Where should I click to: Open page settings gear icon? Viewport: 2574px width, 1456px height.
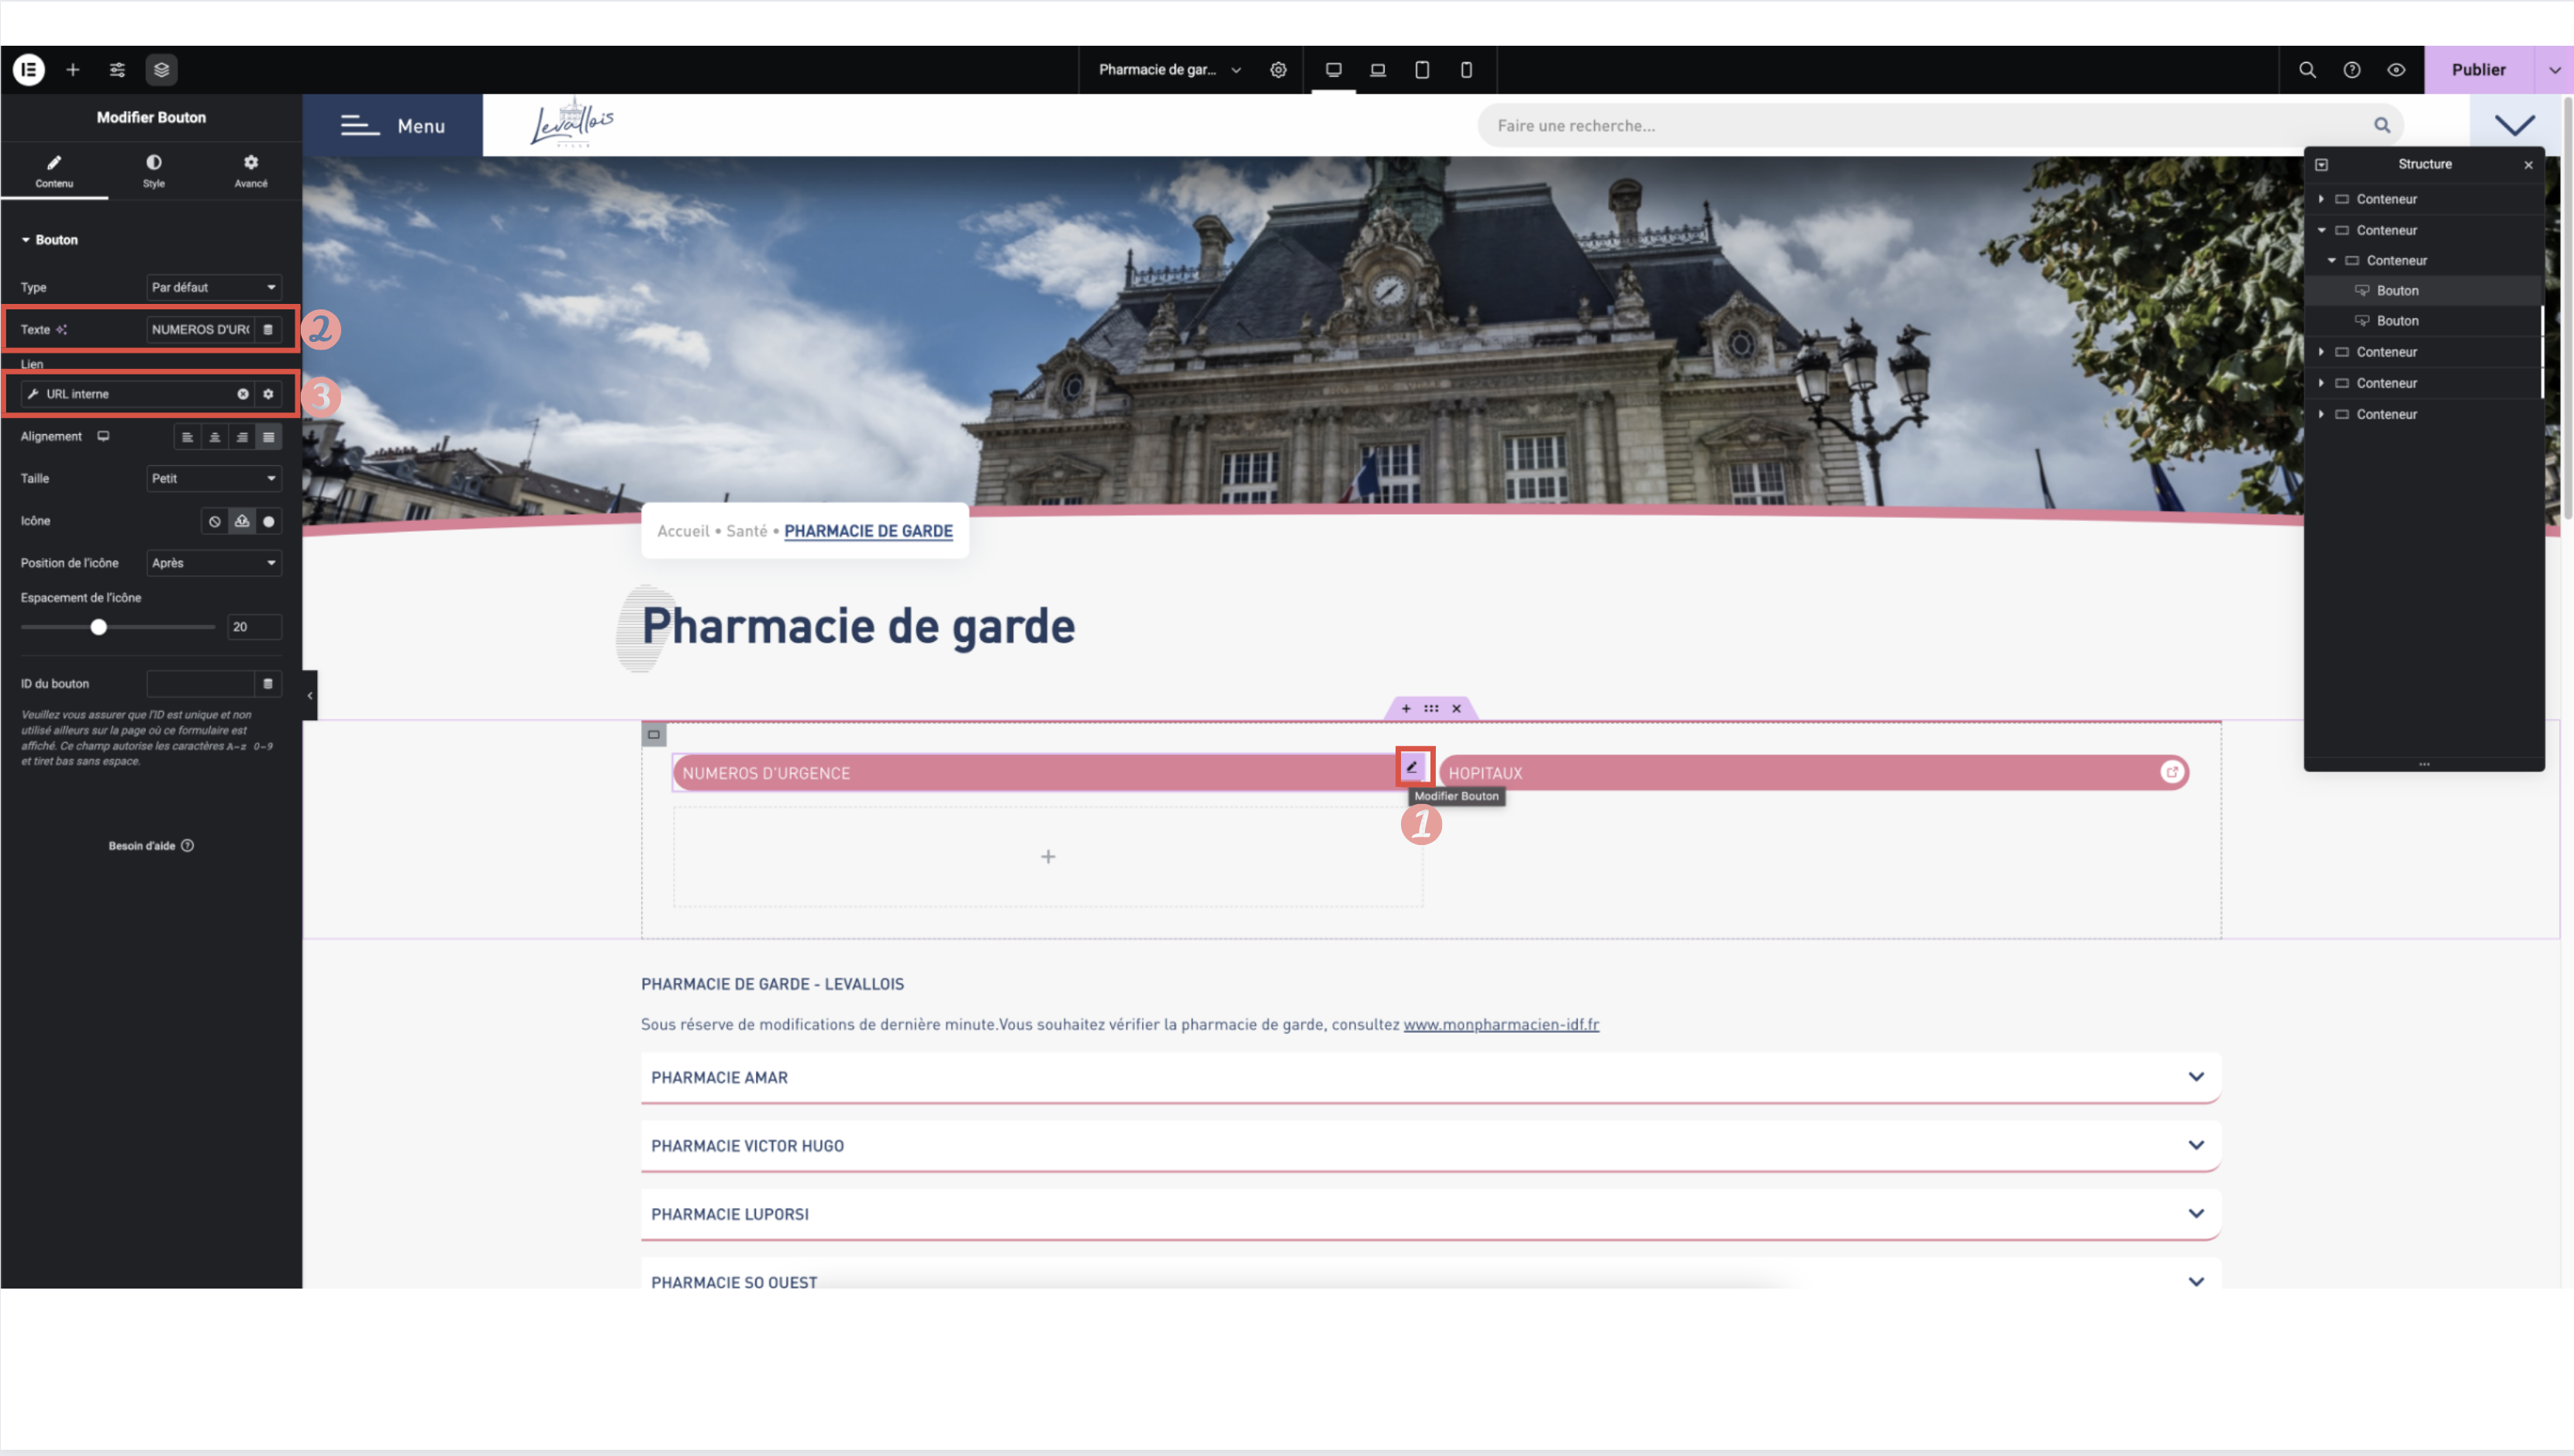click(1278, 69)
